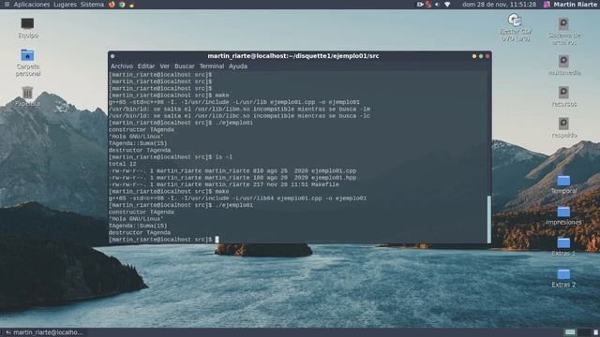
Task: Click the ejemplo01.cpp file listing line
Action: (232, 170)
